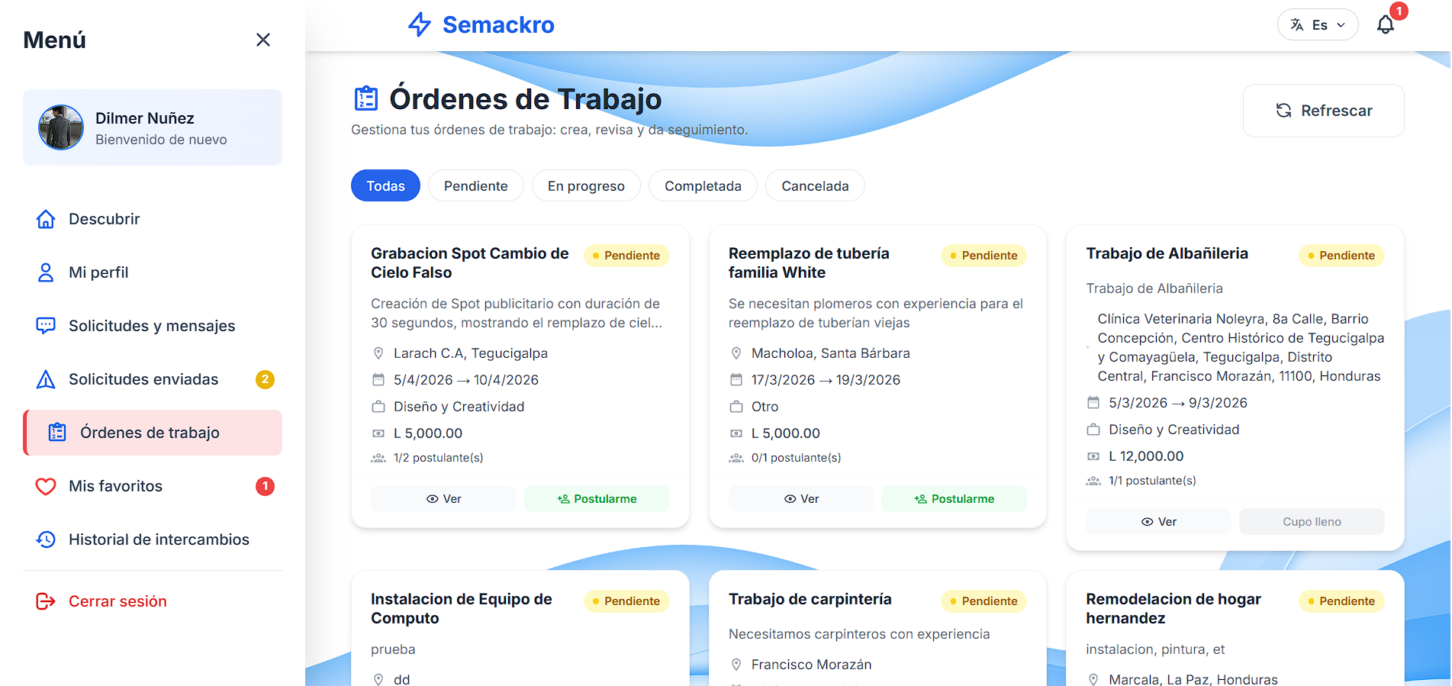Click the Semackro logo

pos(481,24)
